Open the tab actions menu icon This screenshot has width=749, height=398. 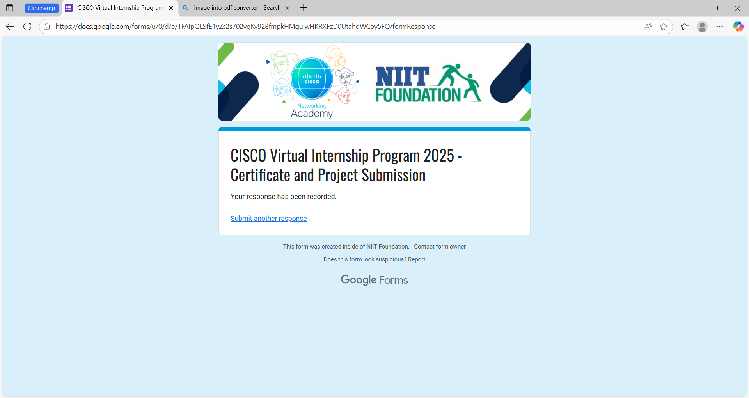[x=10, y=8]
